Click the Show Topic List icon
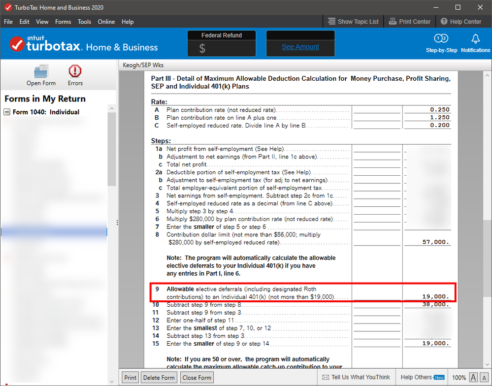Image resolution: width=492 pixels, height=386 pixels. (x=331, y=21)
